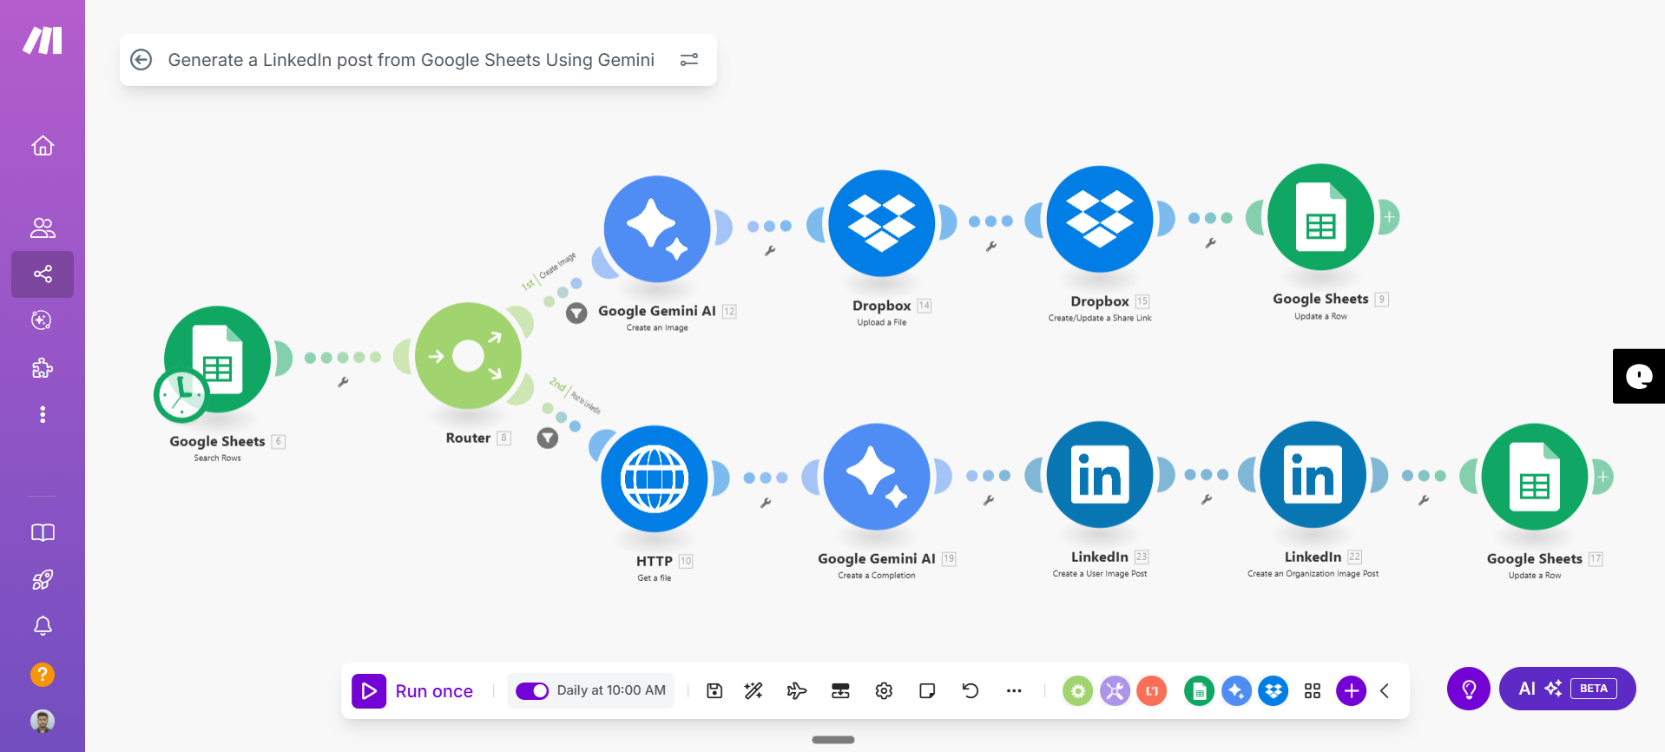Collapse favorites with the chevron arrow

tap(1385, 691)
